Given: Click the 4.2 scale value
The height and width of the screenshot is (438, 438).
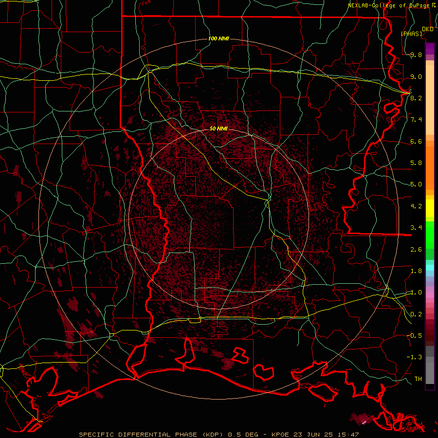Looking at the screenshot, I should click(416, 206).
